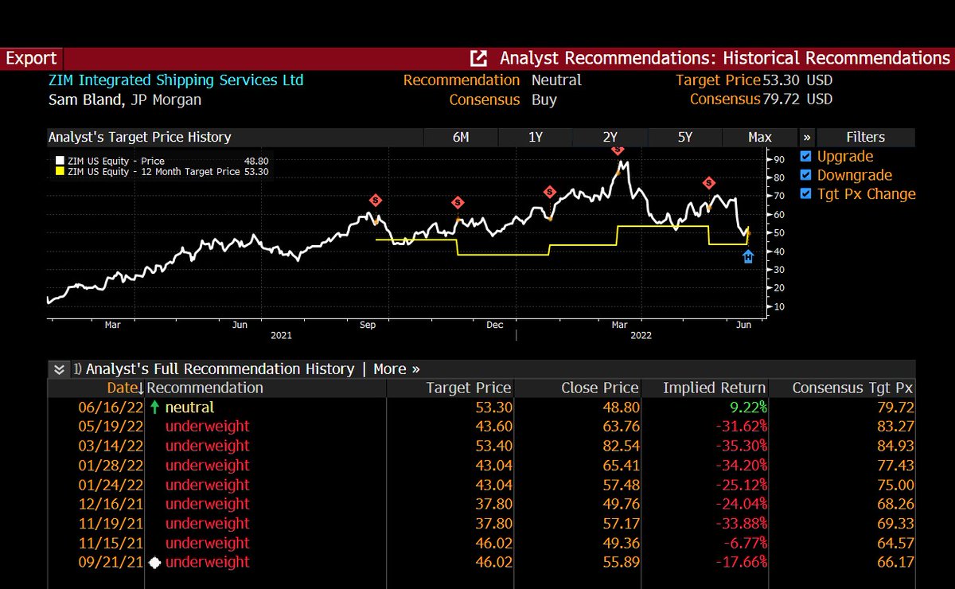Screen dimensions: 955x589
Task: Click the external share icon beside Analyst Recommendations title
Action: (x=477, y=58)
